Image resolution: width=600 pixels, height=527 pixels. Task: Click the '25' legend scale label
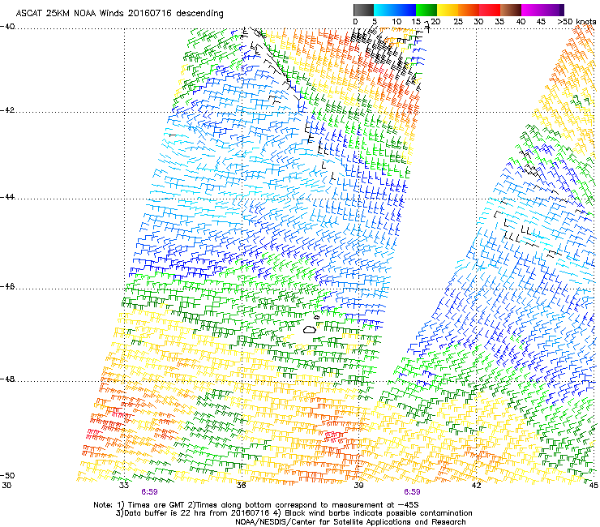pos(457,22)
